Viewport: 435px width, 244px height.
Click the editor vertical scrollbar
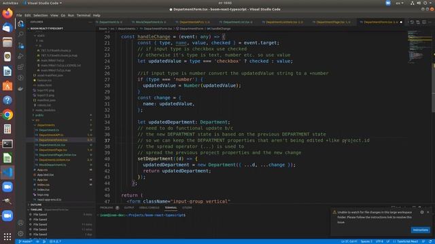[434, 88]
